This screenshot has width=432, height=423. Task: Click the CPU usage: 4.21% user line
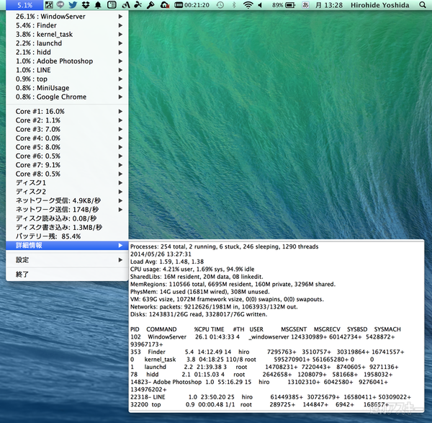pos(192,269)
